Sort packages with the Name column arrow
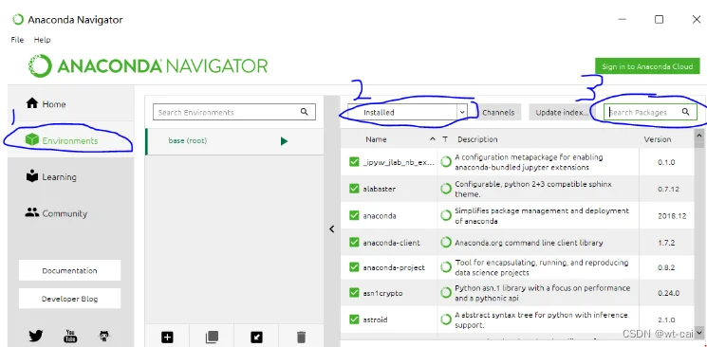Viewport: 707px width, 347px height. point(433,139)
